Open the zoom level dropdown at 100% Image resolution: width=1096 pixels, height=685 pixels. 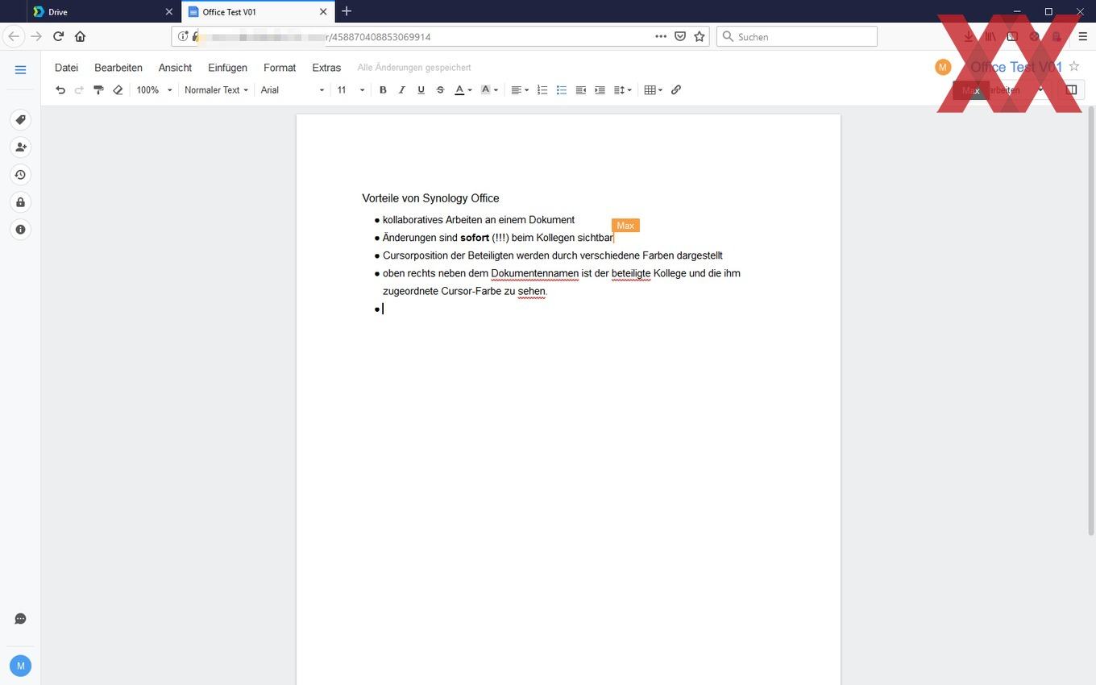[x=154, y=90]
